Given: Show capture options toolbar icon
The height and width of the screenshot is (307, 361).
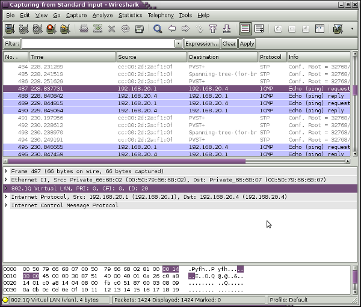Looking at the screenshot, I should [x=23, y=29].
